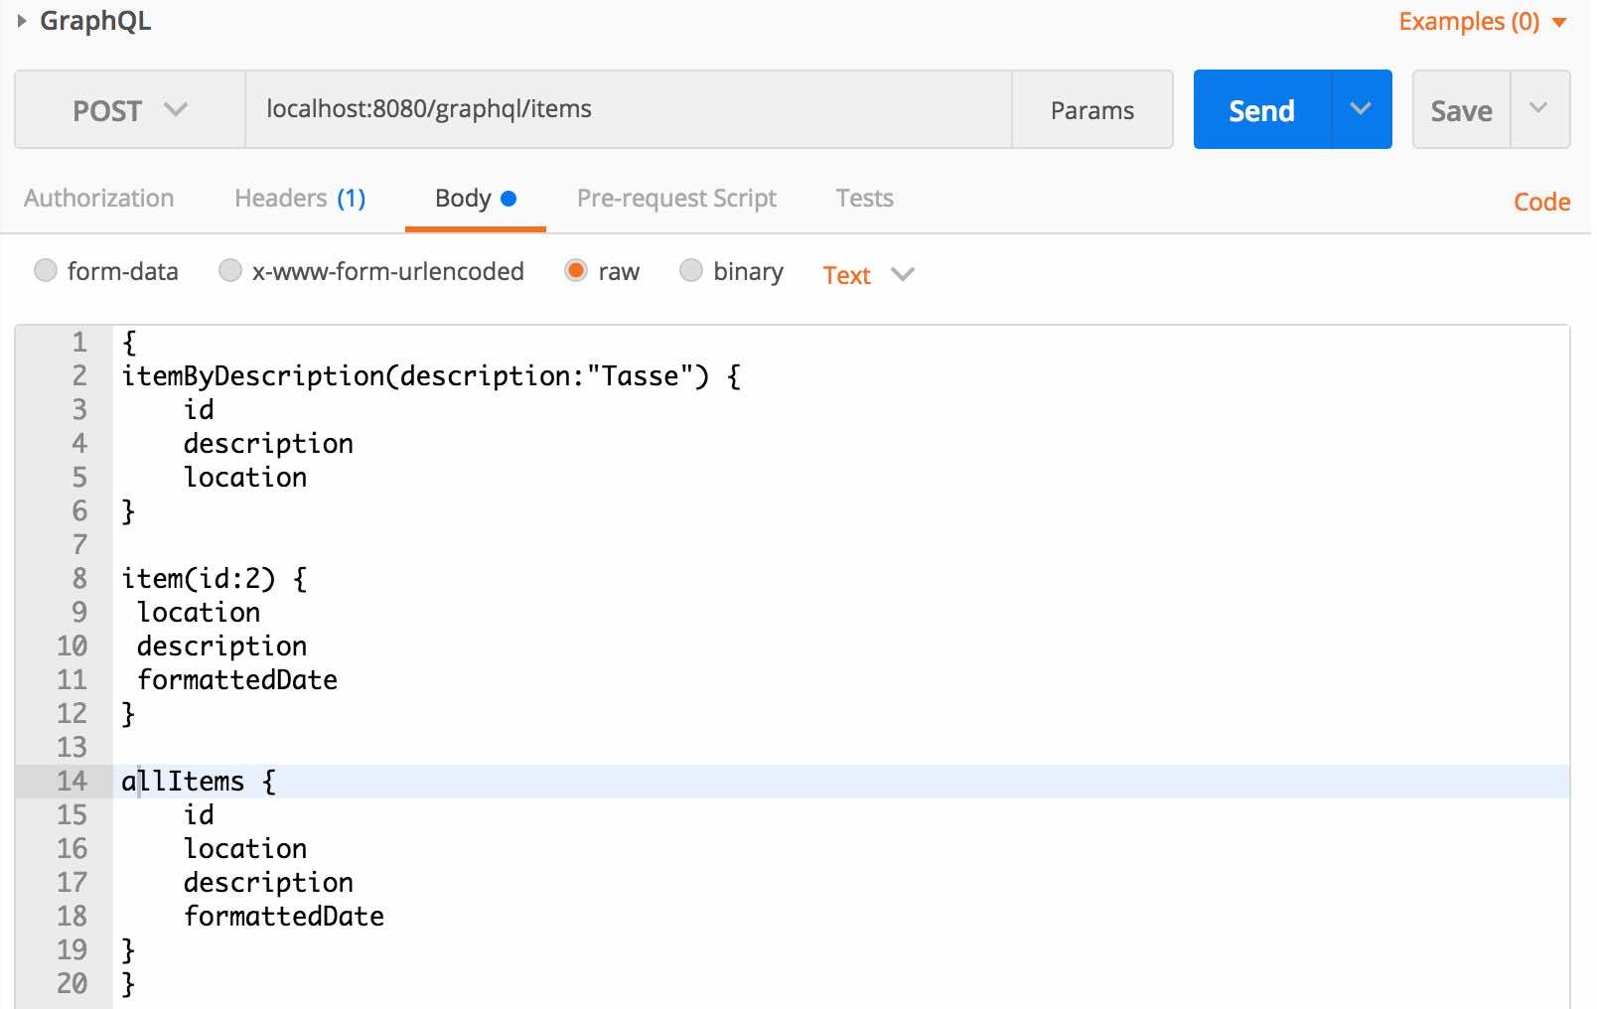1597x1009 pixels.
Task: Click the request URL input field
Action: pyautogui.click(x=628, y=109)
